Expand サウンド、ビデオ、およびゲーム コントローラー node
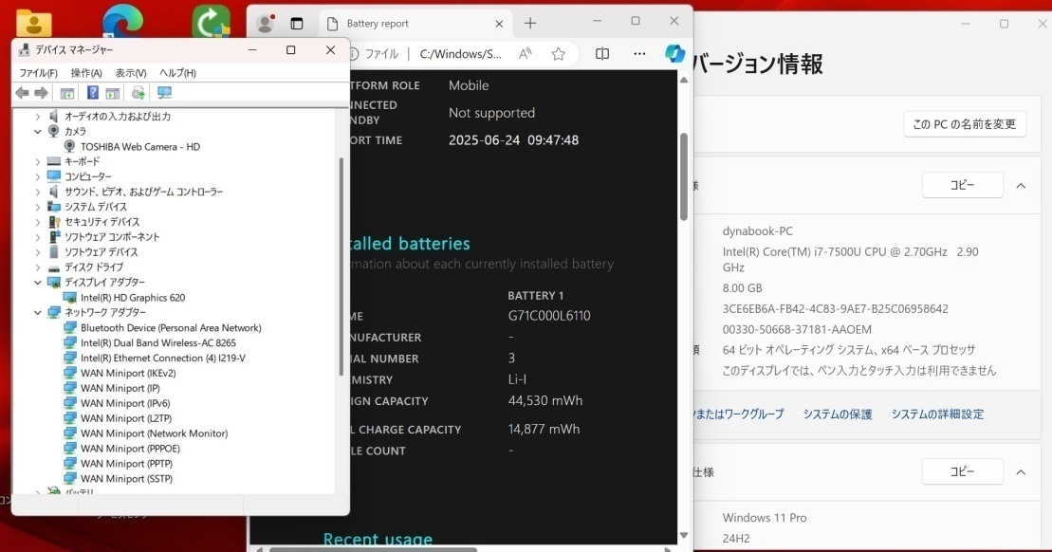 38,192
